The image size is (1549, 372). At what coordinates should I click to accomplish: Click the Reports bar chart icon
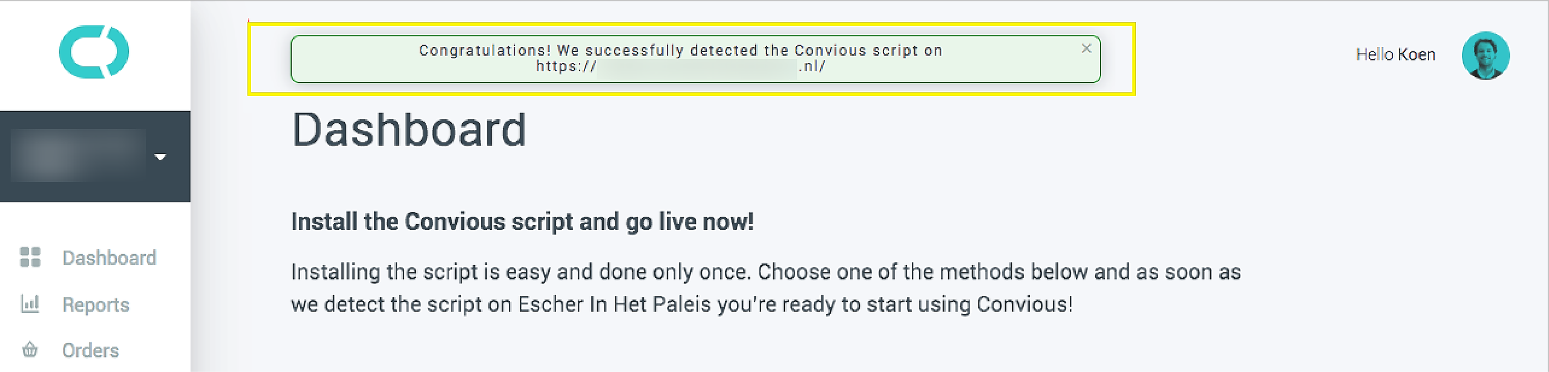point(30,304)
